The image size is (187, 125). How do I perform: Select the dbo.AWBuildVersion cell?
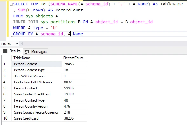tap(37, 76)
